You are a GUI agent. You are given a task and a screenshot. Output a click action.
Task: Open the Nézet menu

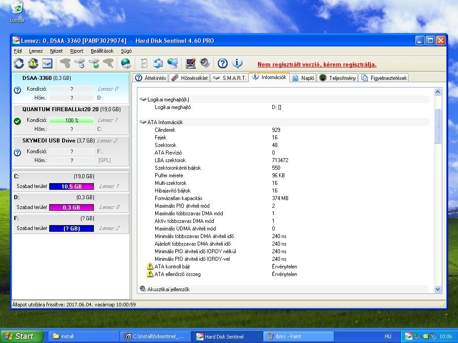coord(56,51)
